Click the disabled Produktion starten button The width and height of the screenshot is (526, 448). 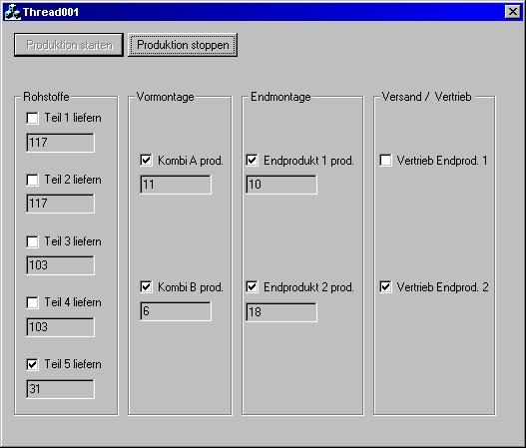[x=69, y=45]
